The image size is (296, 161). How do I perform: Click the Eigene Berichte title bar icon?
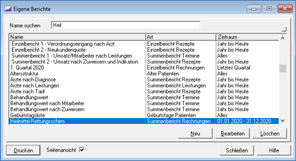[8, 9]
